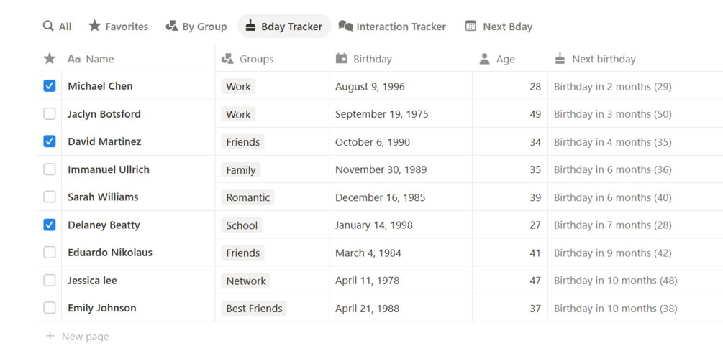This screenshot has width=723, height=361.
Task: Click the shapes icon on the By Group tab
Action: coord(171,27)
